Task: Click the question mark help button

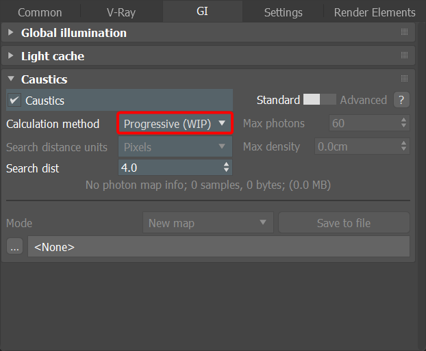Action: pyautogui.click(x=402, y=100)
